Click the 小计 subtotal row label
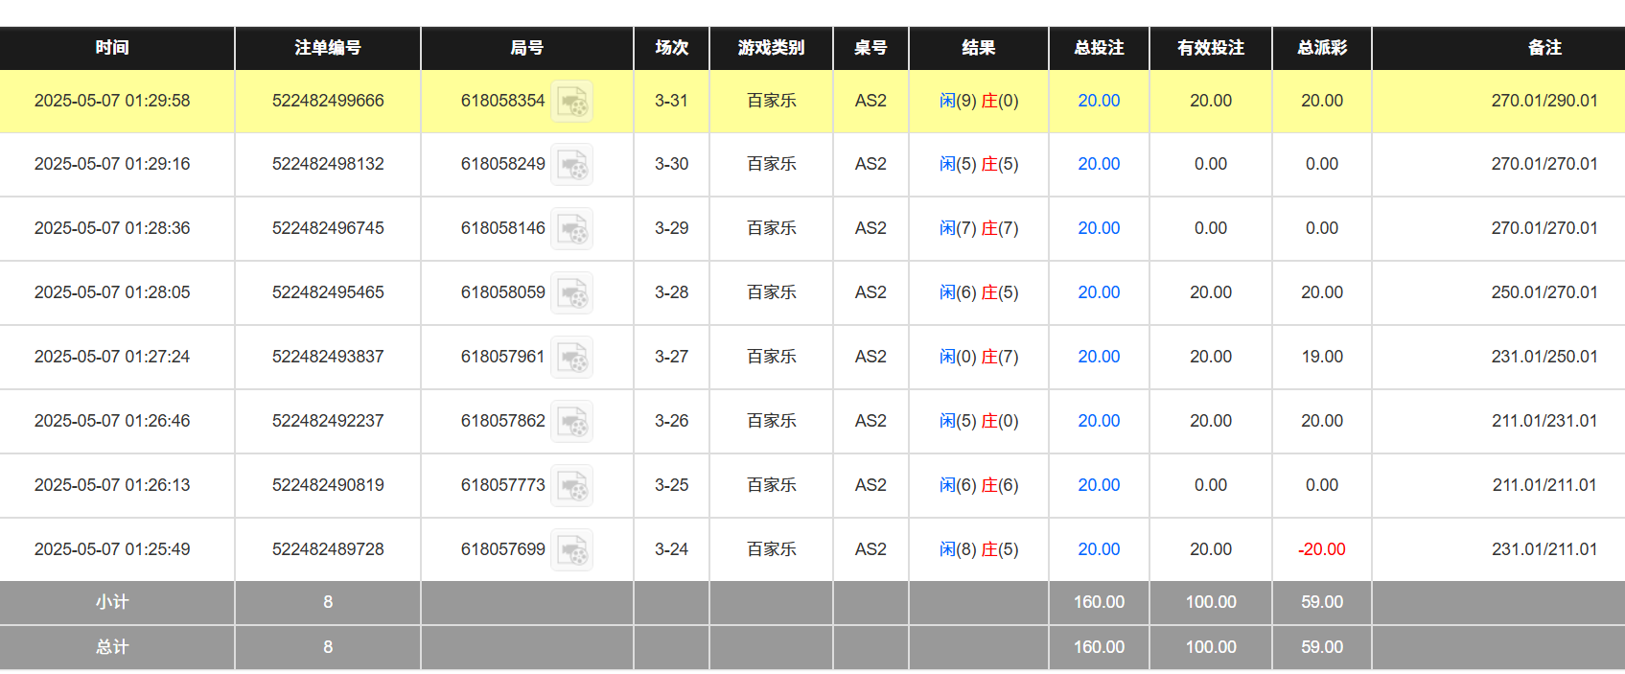The height and width of the screenshot is (674, 1625). click(112, 602)
